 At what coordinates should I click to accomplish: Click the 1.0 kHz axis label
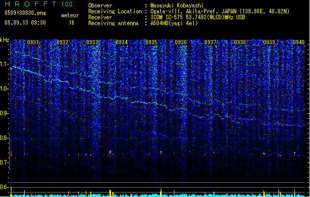click(x=4, y=89)
